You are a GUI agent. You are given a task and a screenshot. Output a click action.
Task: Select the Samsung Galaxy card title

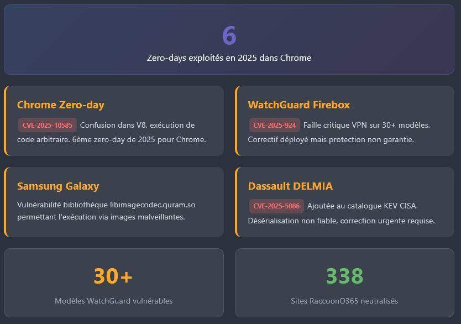[x=58, y=186]
